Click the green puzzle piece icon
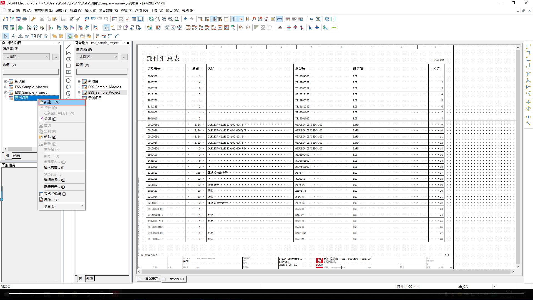Screen dimensions: 533x300 (20, 27)
